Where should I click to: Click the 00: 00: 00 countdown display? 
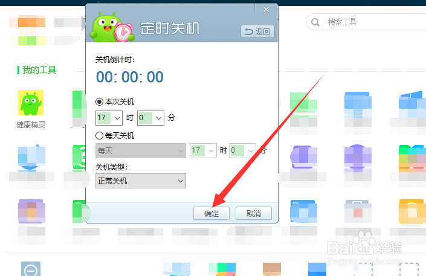coord(129,77)
